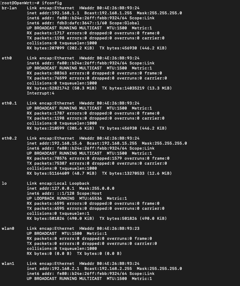The width and height of the screenshot is (240, 286).
Task: Click wlan1 inet addr 192.168.2.1
Action: click(53, 268)
